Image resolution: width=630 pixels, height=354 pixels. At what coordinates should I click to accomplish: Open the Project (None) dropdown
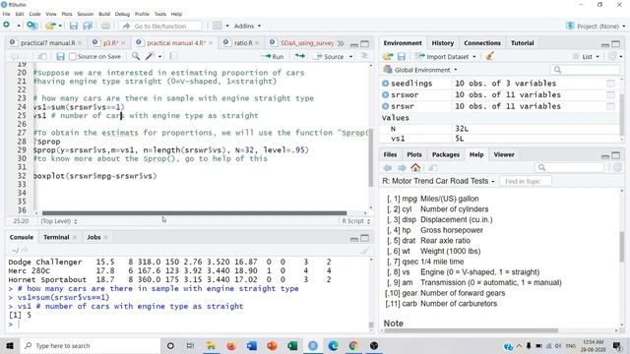(x=596, y=27)
